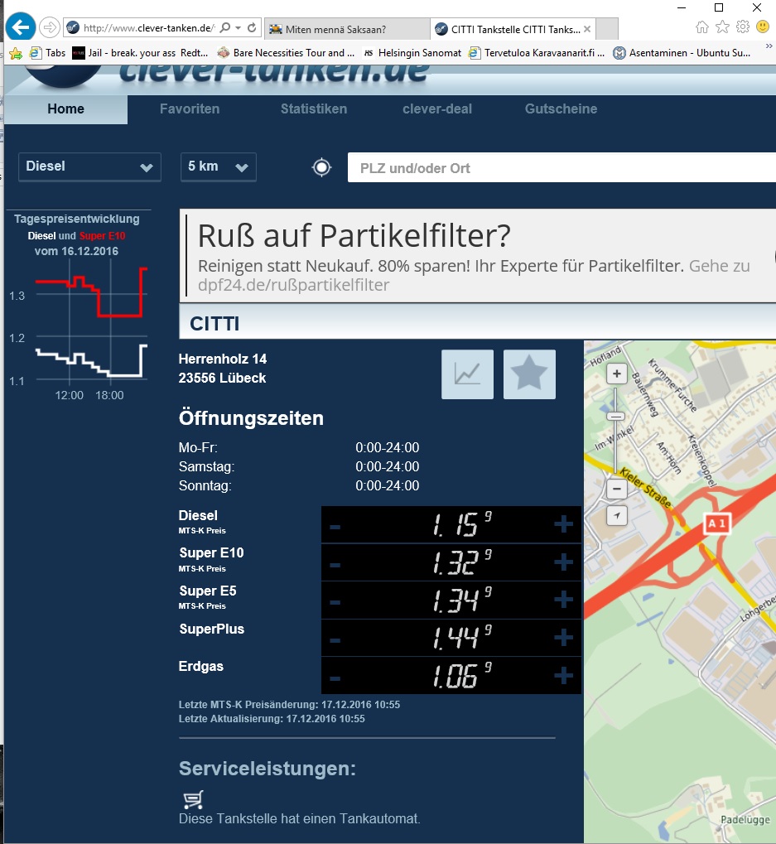The image size is (776, 844).
Task: Show more favorites bar items via chevron
Action: 769,47
